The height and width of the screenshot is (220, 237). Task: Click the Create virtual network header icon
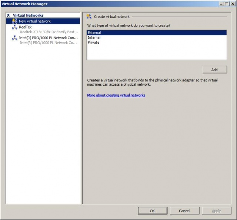(x=89, y=17)
